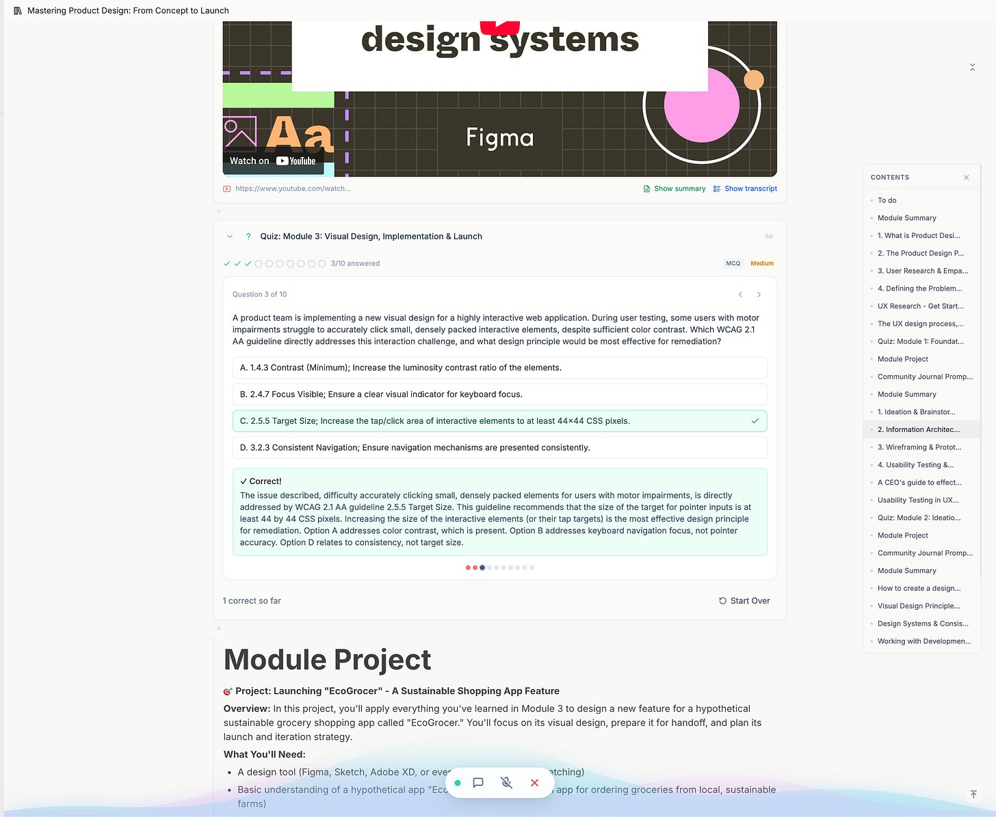The width and height of the screenshot is (996, 817).
Task: Click '1 correct so far' text
Action: click(x=252, y=601)
